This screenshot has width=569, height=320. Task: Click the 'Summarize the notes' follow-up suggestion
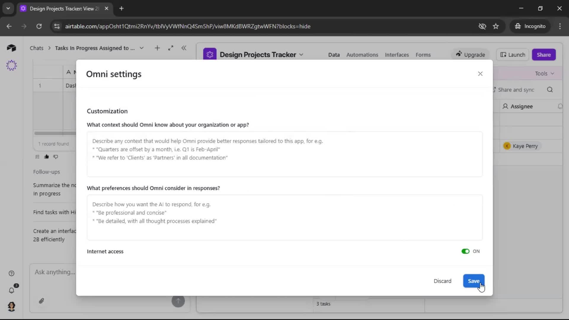55,189
